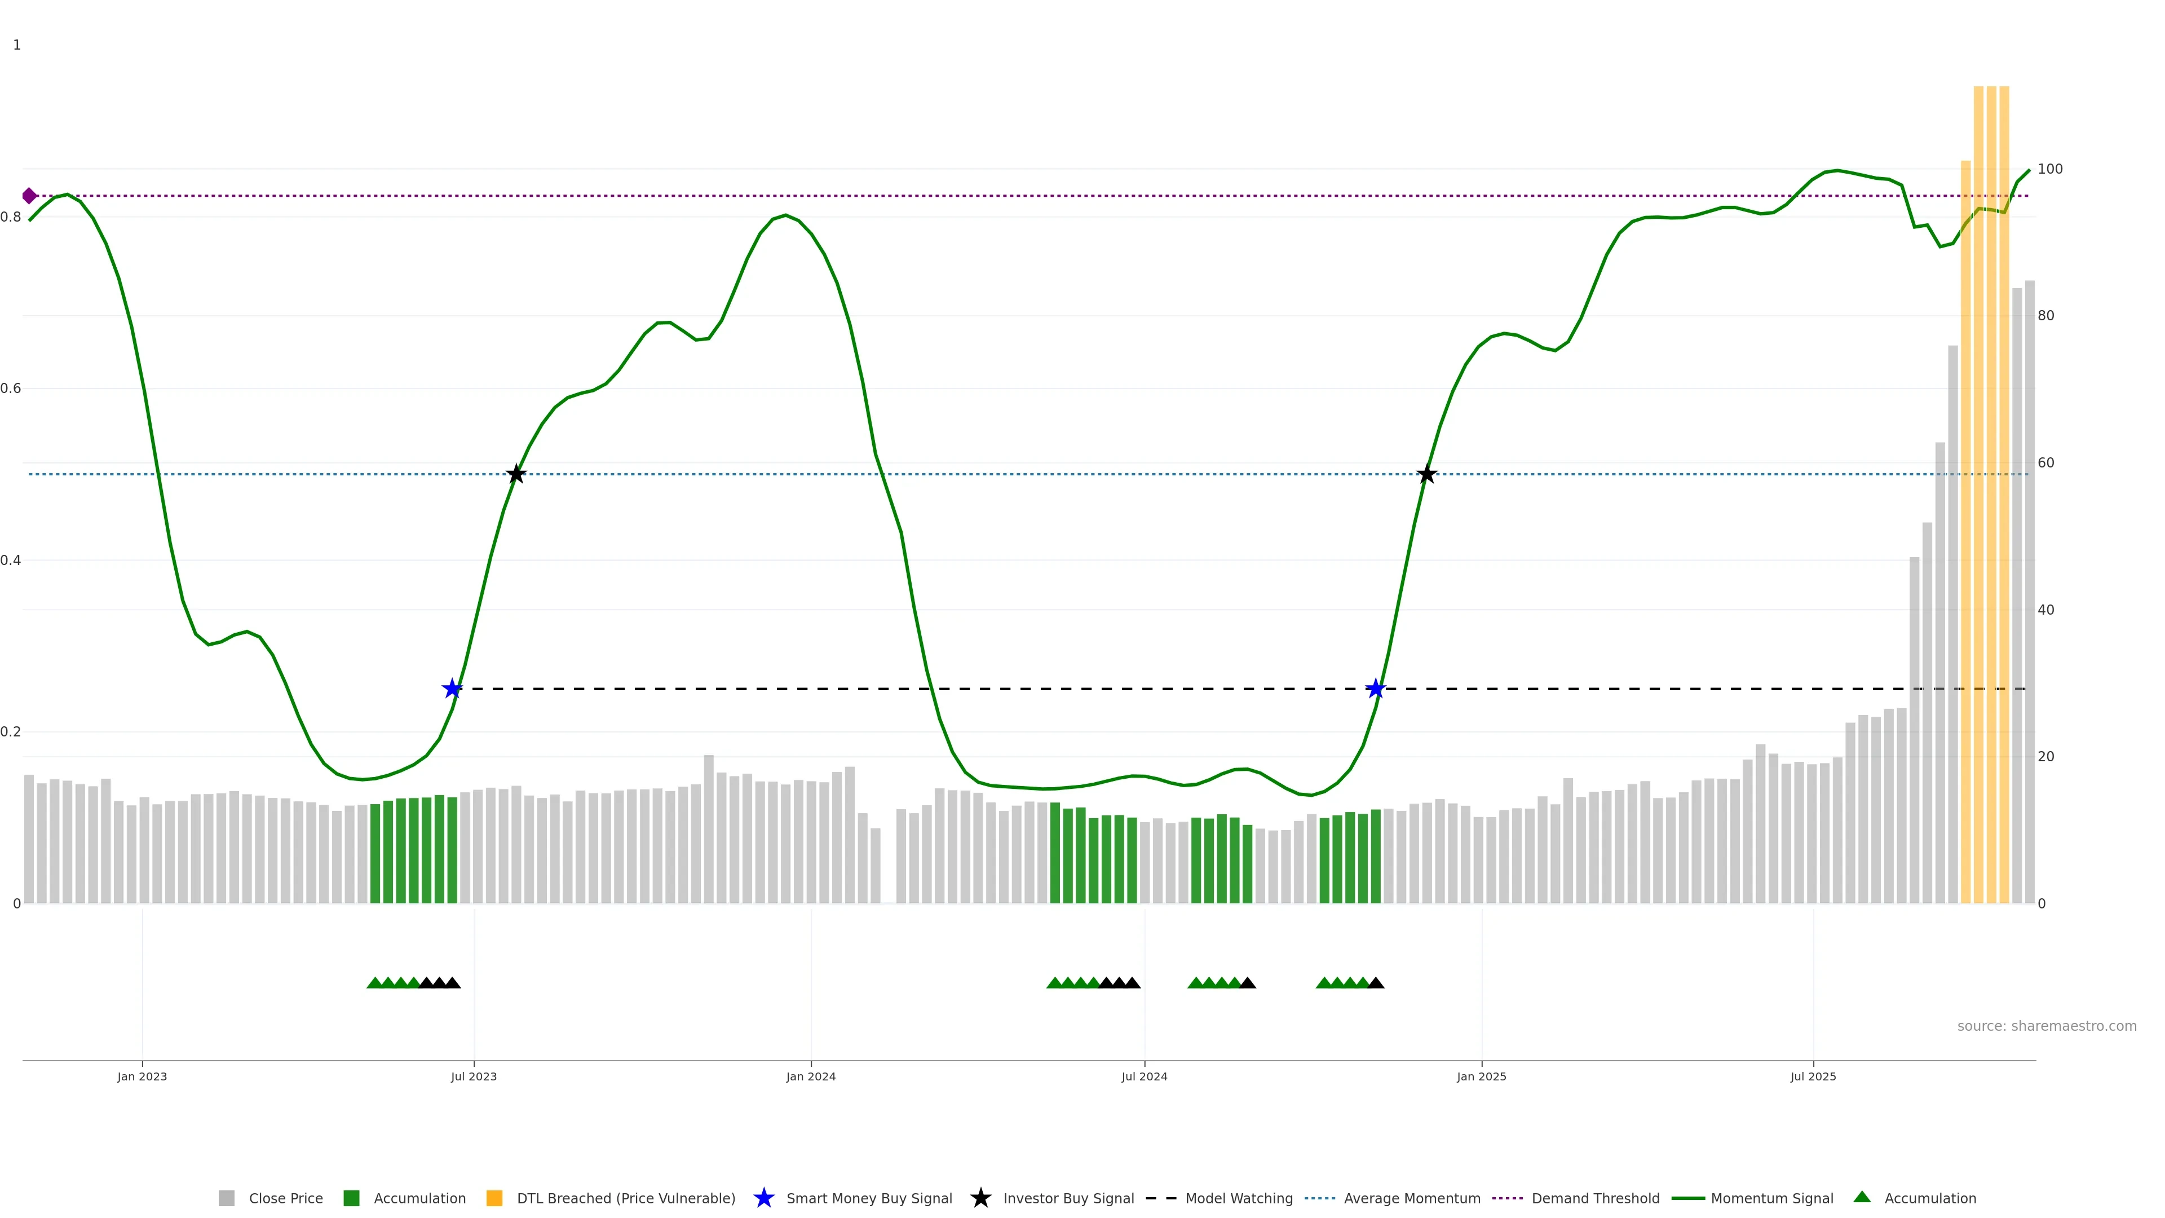Click the green Accumulation bar legend square

[x=351, y=1198]
